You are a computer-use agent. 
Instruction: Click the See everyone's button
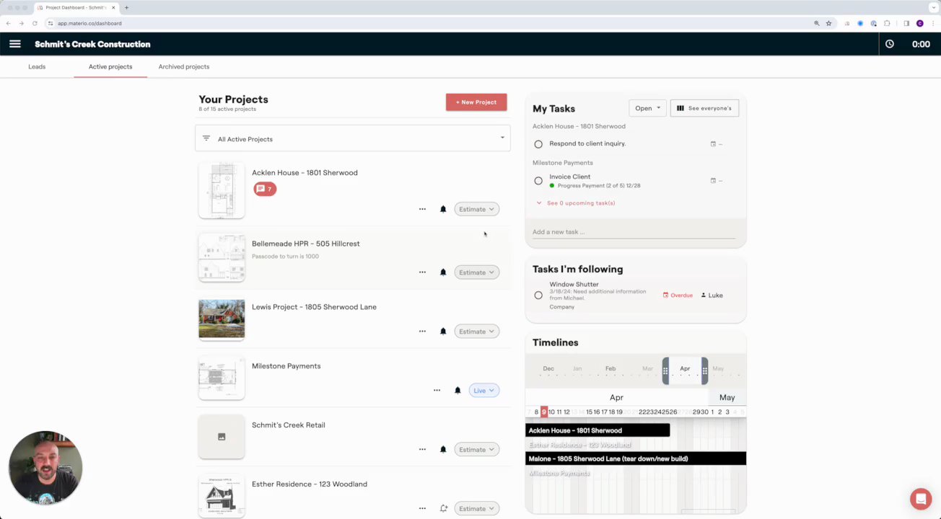pos(704,108)
